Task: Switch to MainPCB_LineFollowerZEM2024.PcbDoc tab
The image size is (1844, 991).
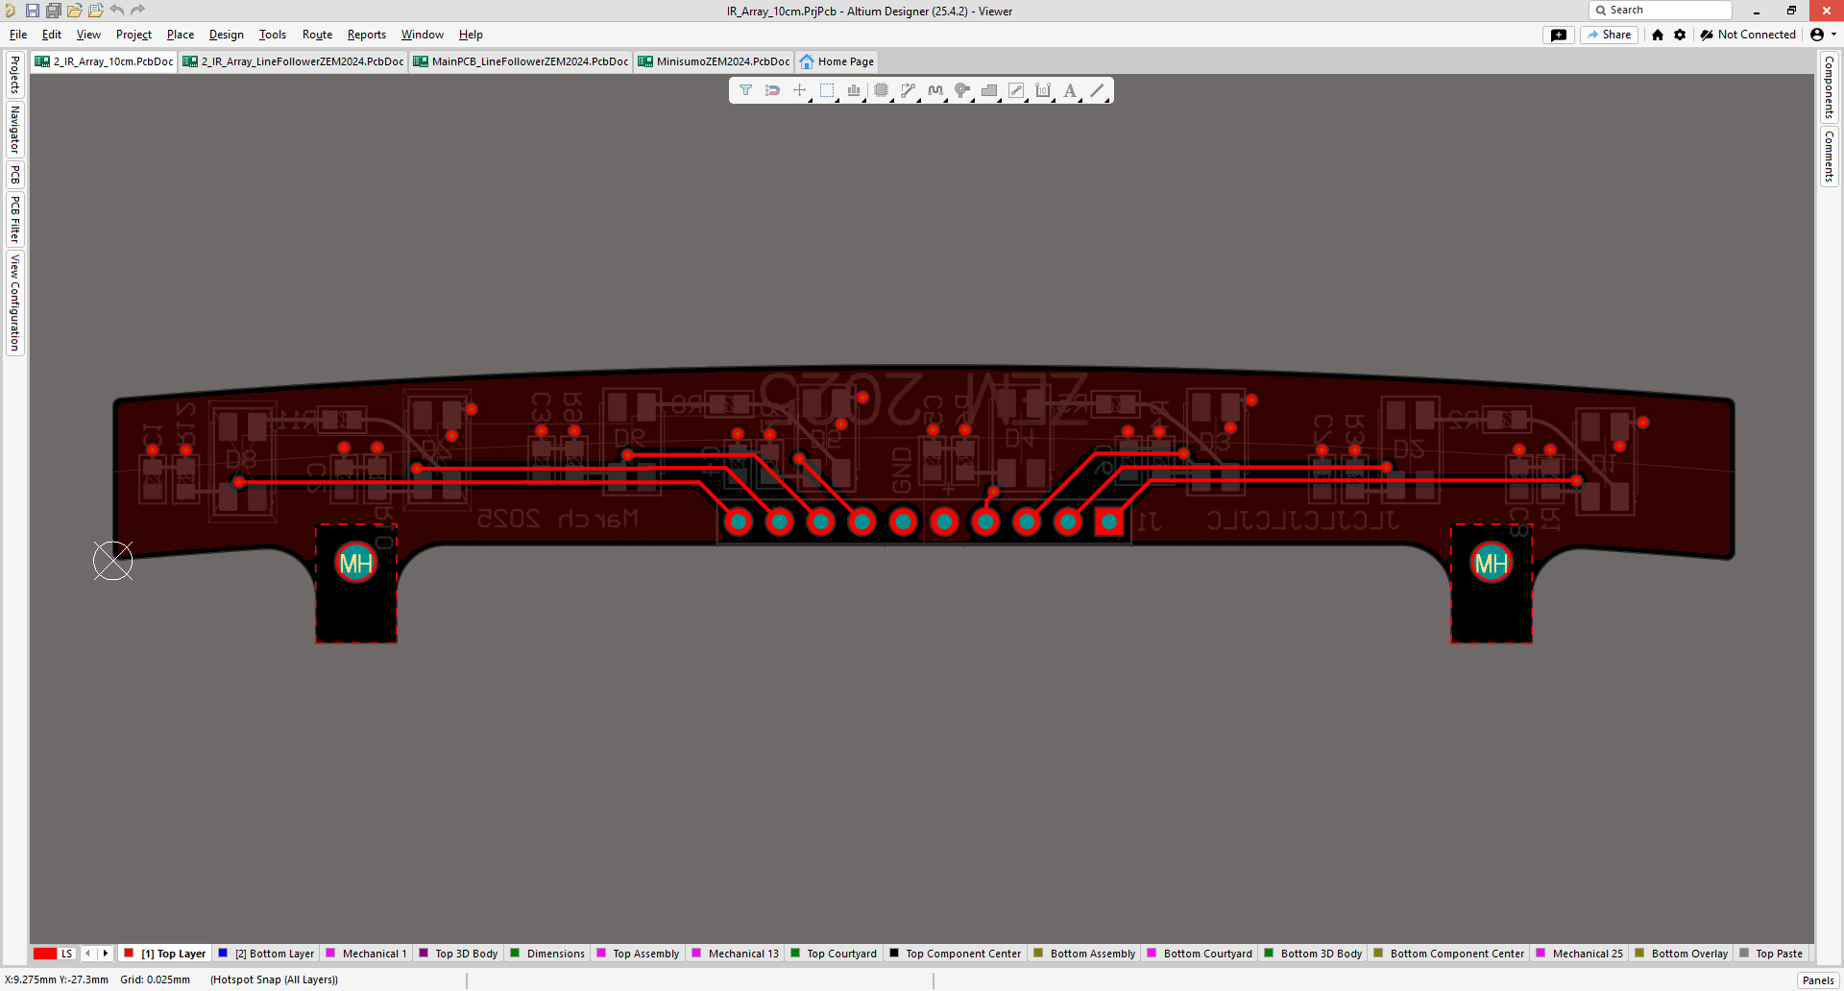Action: click(521, 61)
